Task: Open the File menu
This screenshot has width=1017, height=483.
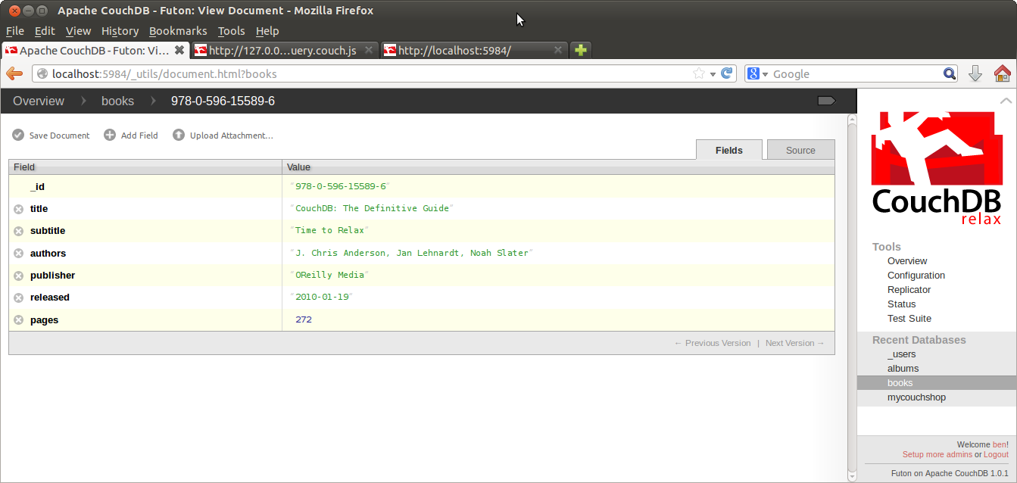Action: [15, 31]
